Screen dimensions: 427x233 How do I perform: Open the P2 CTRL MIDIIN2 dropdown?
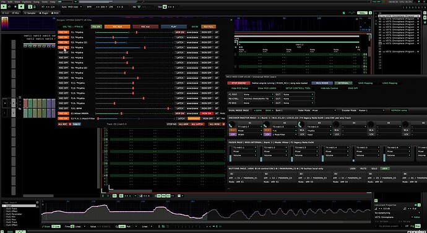[258, 99]
